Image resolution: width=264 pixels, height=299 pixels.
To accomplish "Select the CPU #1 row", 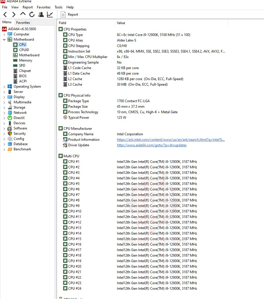I will 143,161.
